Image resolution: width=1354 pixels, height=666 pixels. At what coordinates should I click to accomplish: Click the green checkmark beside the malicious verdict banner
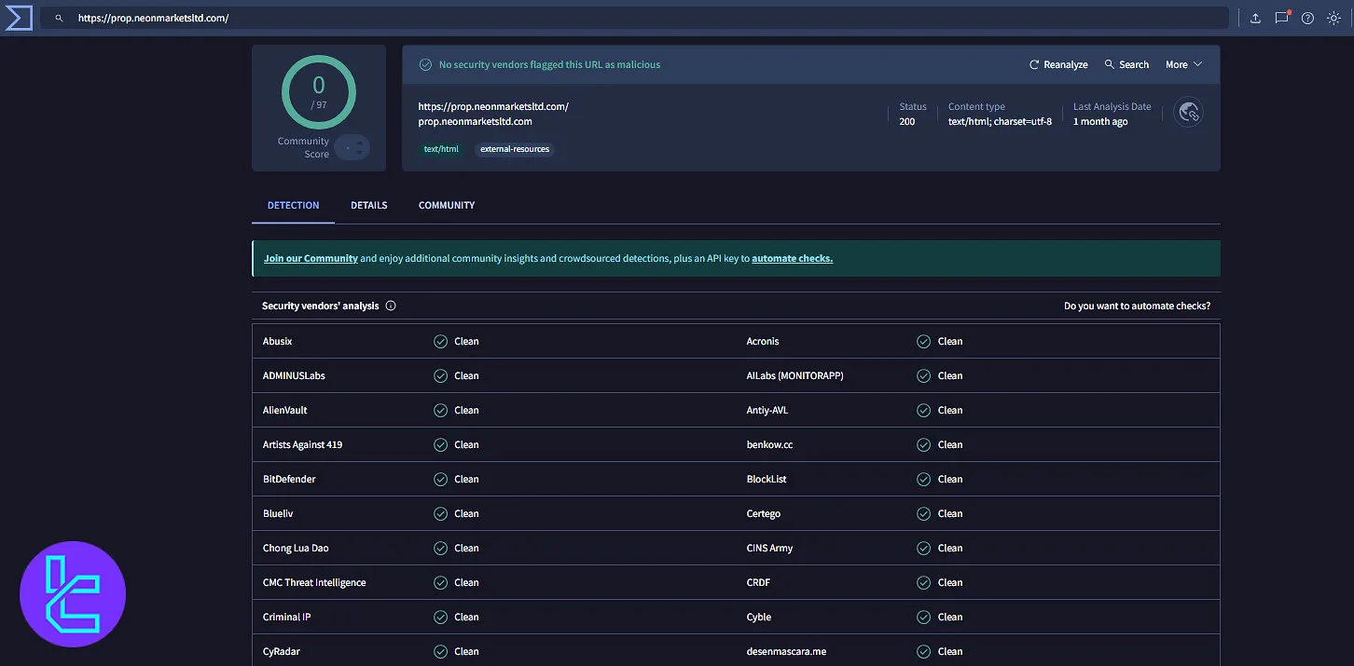(425, 64)
